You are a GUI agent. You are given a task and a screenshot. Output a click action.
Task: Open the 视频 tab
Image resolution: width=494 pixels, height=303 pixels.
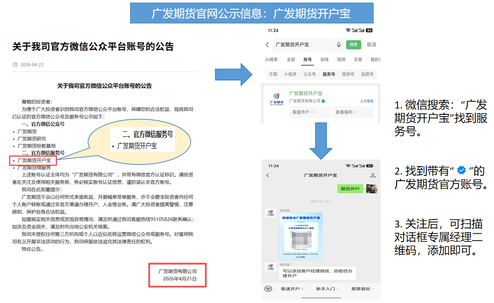(341, 59)
